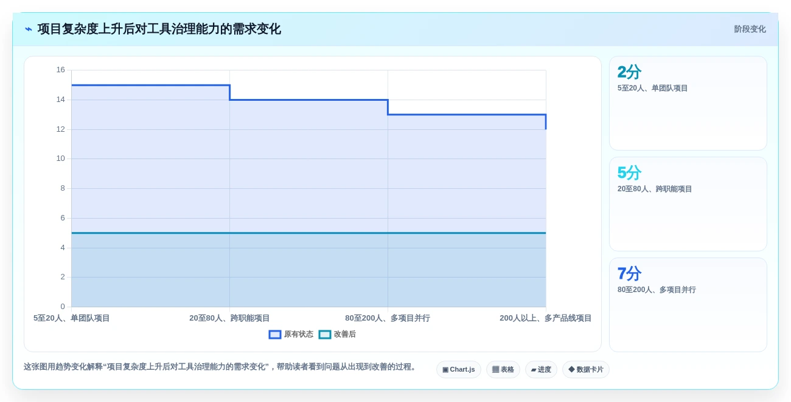The height and width of the screenshot is (402, 791).
Task: Click the 200人以上、多产品线项目 axis label
Action: click(x=546, y=318)
